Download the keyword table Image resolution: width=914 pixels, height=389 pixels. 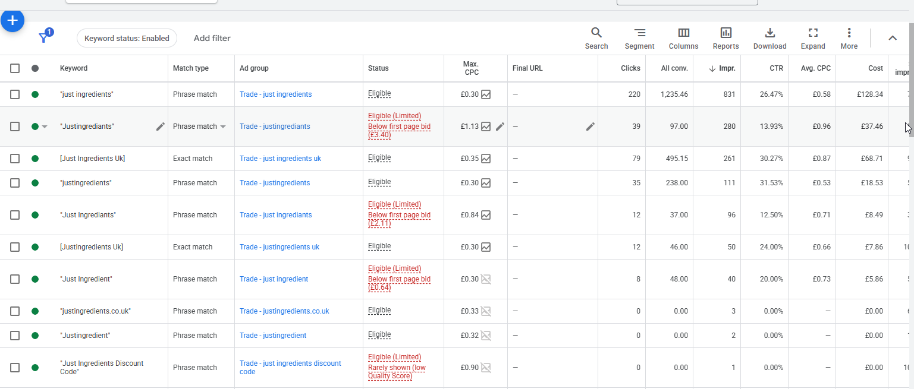click(x=769, y=39)
